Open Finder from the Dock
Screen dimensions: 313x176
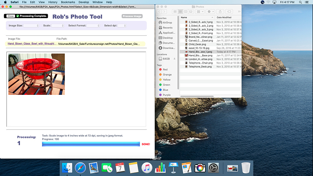[67, 168]
